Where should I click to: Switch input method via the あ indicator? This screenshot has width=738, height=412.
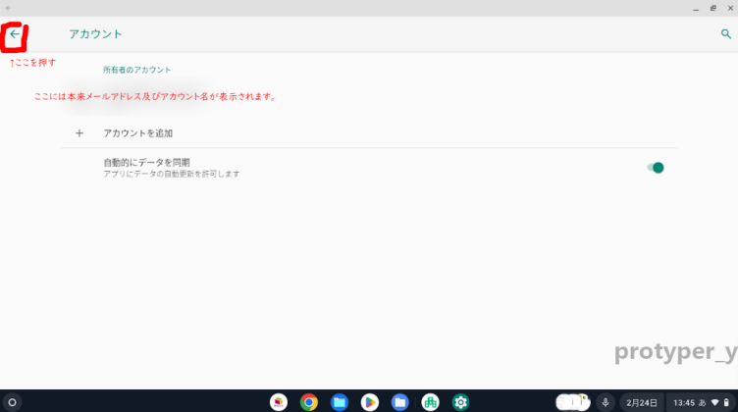[702, 402]
